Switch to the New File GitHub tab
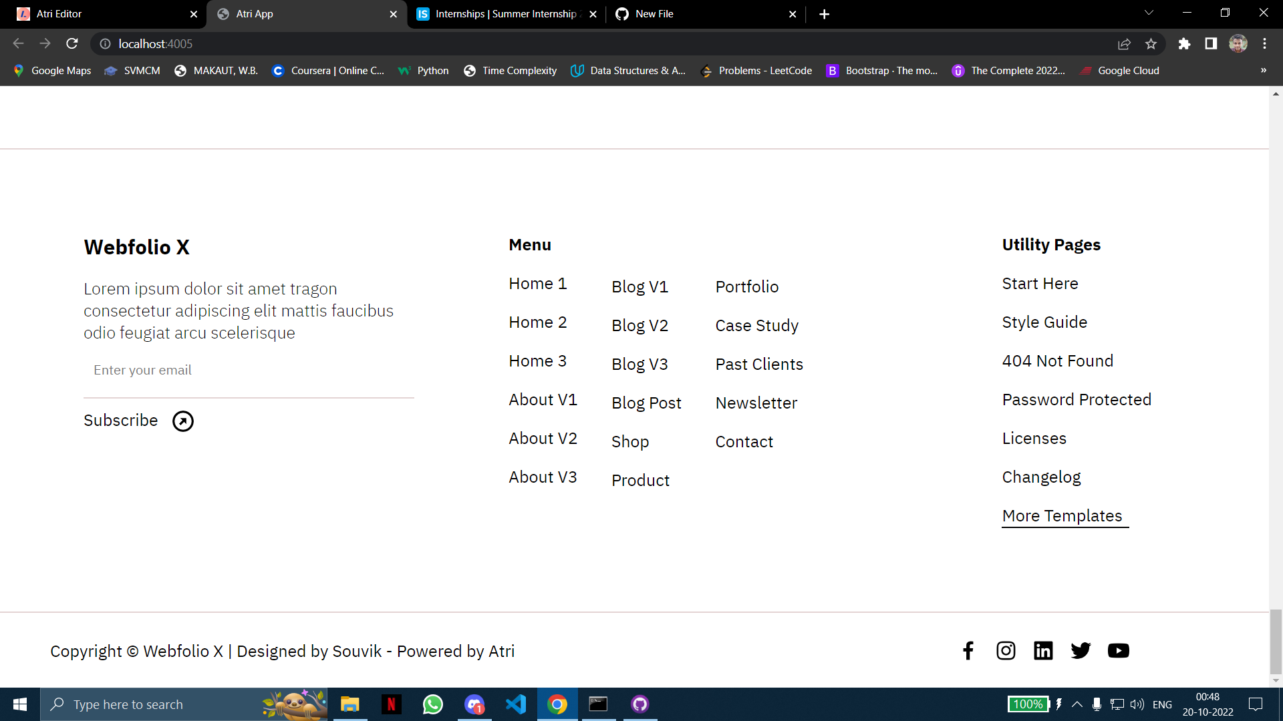 pos(654,13)
